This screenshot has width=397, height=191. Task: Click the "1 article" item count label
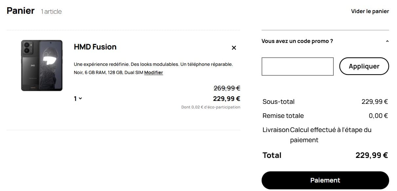pyautogui.click(x=51, y=11)
